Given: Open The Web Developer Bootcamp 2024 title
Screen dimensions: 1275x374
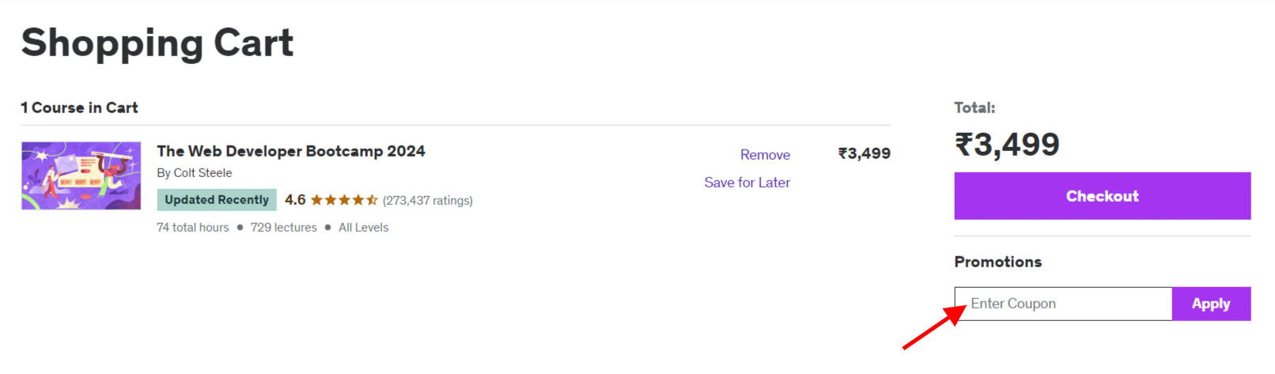Looking at the screenshot, I should pyautogui.click(x=291, y=151).
